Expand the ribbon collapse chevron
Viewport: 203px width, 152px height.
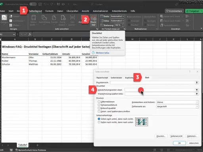pyautogui.click(x=201, y=28)
